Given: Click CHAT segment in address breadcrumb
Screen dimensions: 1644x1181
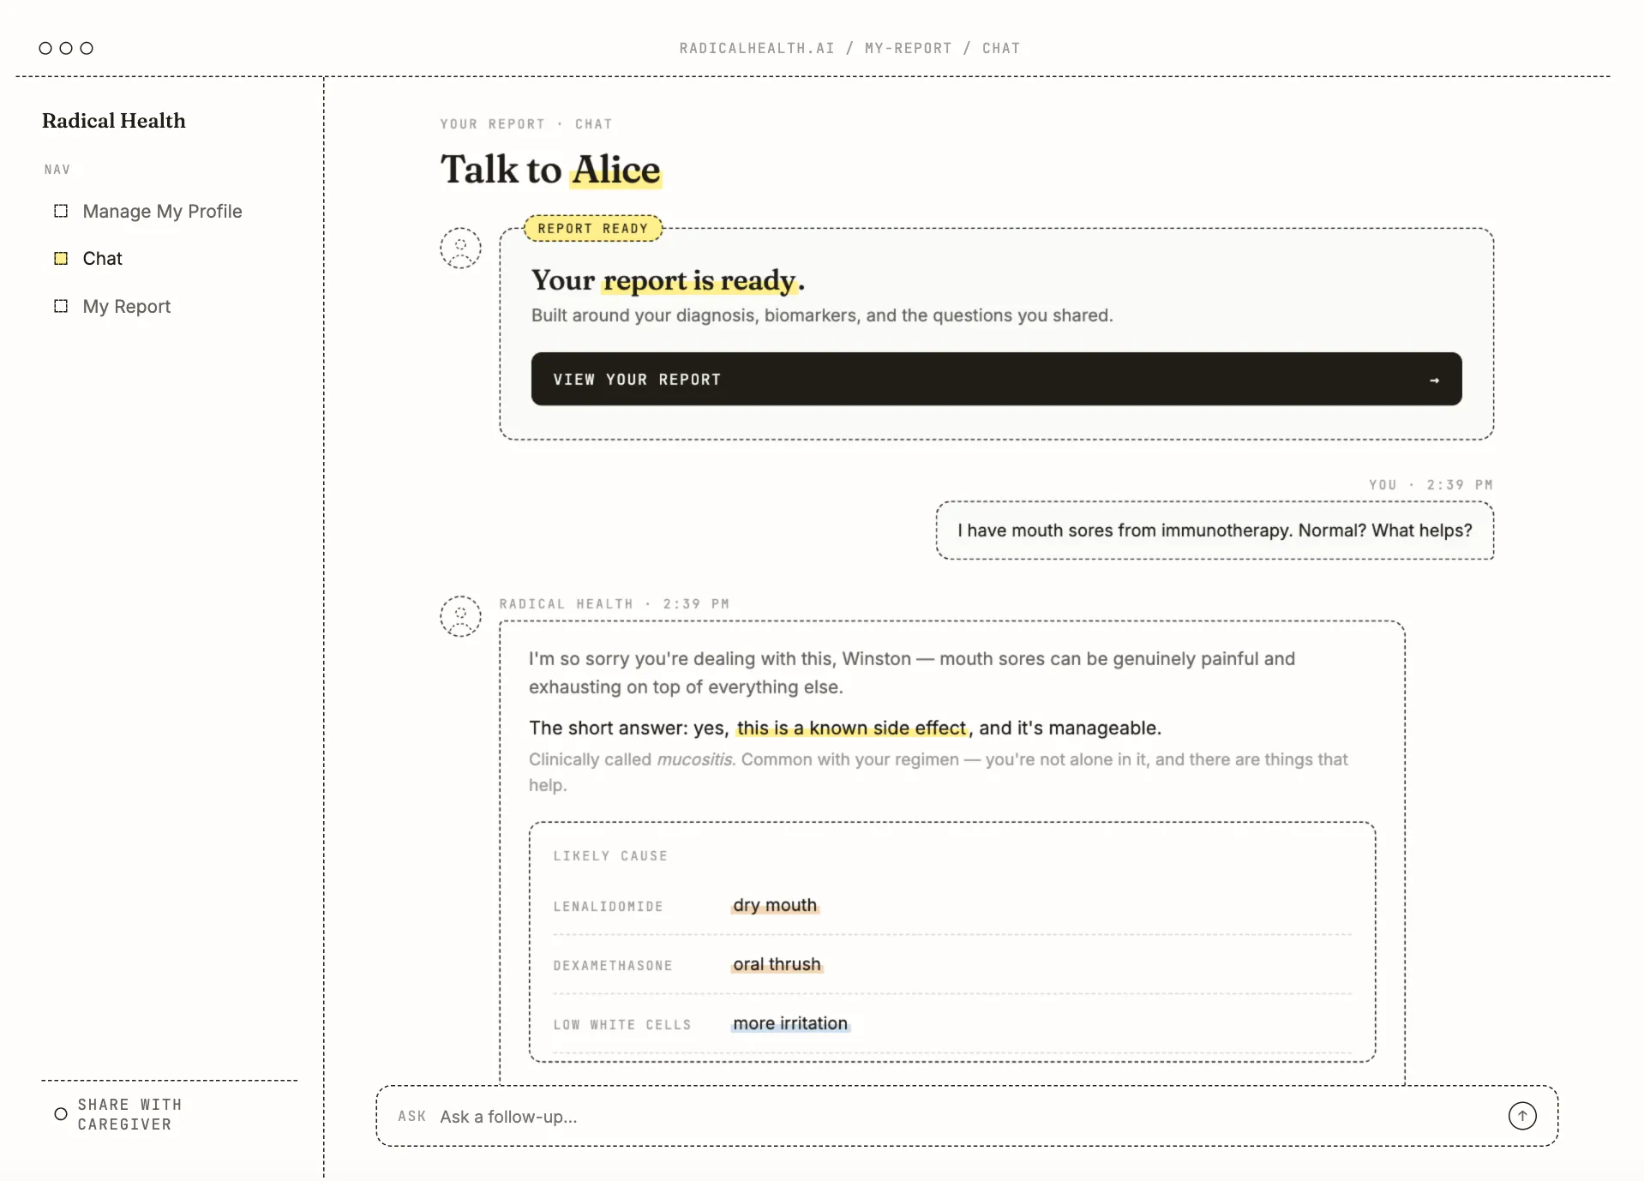Looking at the screenshot, I should 1001,48.
